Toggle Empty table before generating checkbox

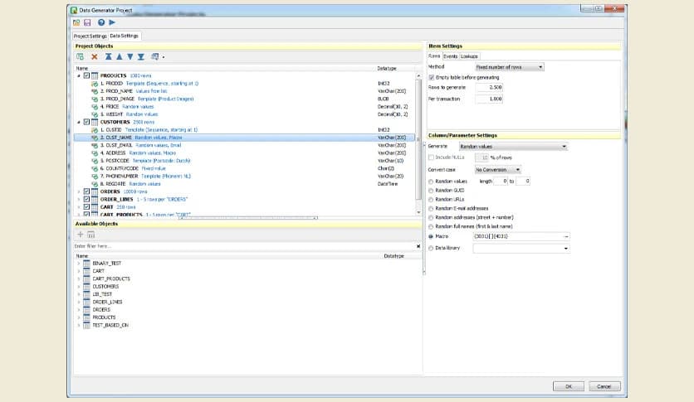432,77
